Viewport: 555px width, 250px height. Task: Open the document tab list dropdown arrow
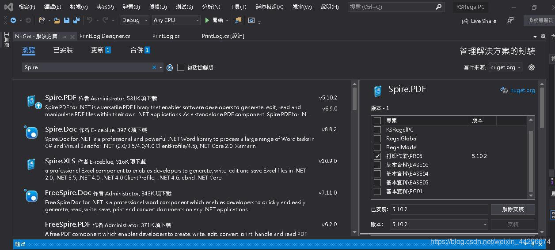coord(535,37)
